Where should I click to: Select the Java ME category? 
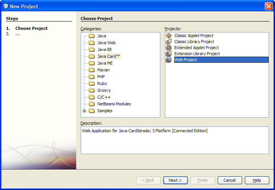tap(105, 63)
